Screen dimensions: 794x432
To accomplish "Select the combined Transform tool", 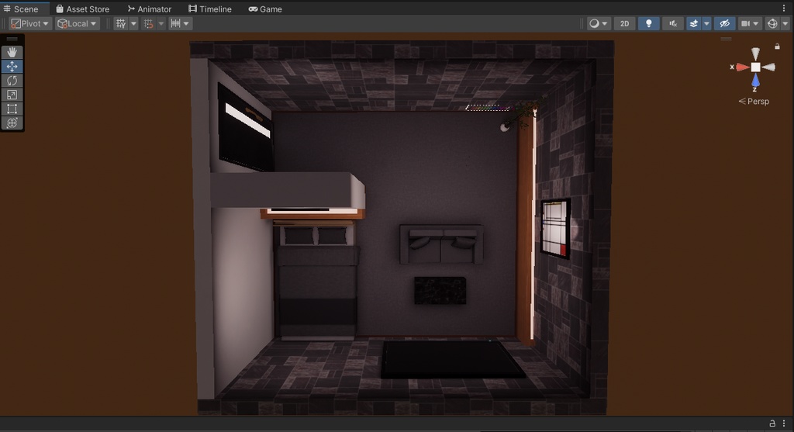I will (12, 123).
